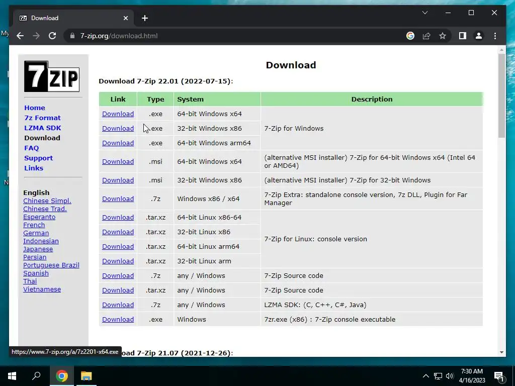This screenshot has width=515, height=386.
Task: Click the share page icon
Action: coord(426,36)
